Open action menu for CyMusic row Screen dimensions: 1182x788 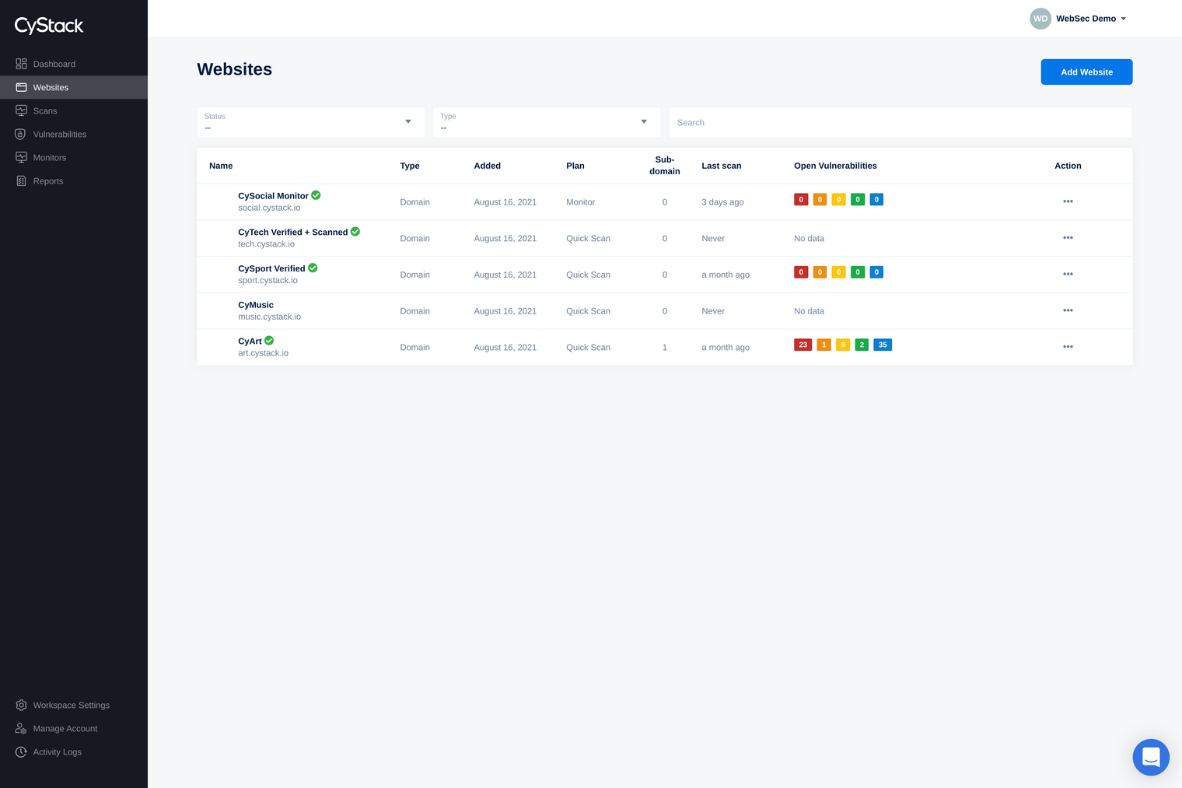(x=1068, y=310)
